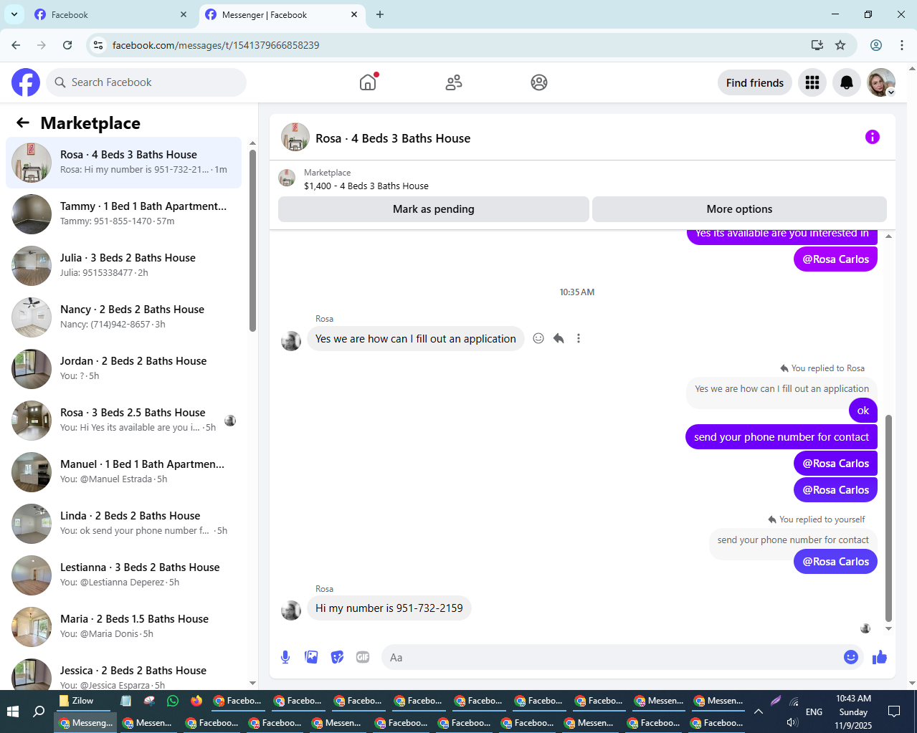
Task: Open Manuel 1 Bed 1 Bath Apartment chat
Action: coord(123,472)
